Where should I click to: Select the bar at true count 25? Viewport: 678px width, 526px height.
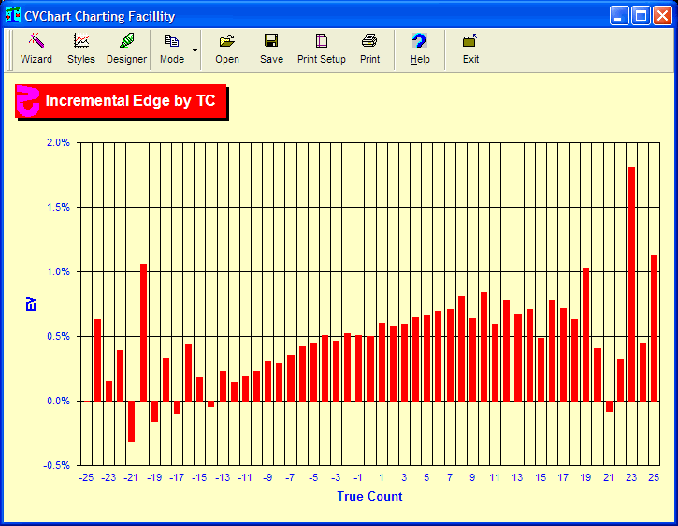click(x=655, y=328)
